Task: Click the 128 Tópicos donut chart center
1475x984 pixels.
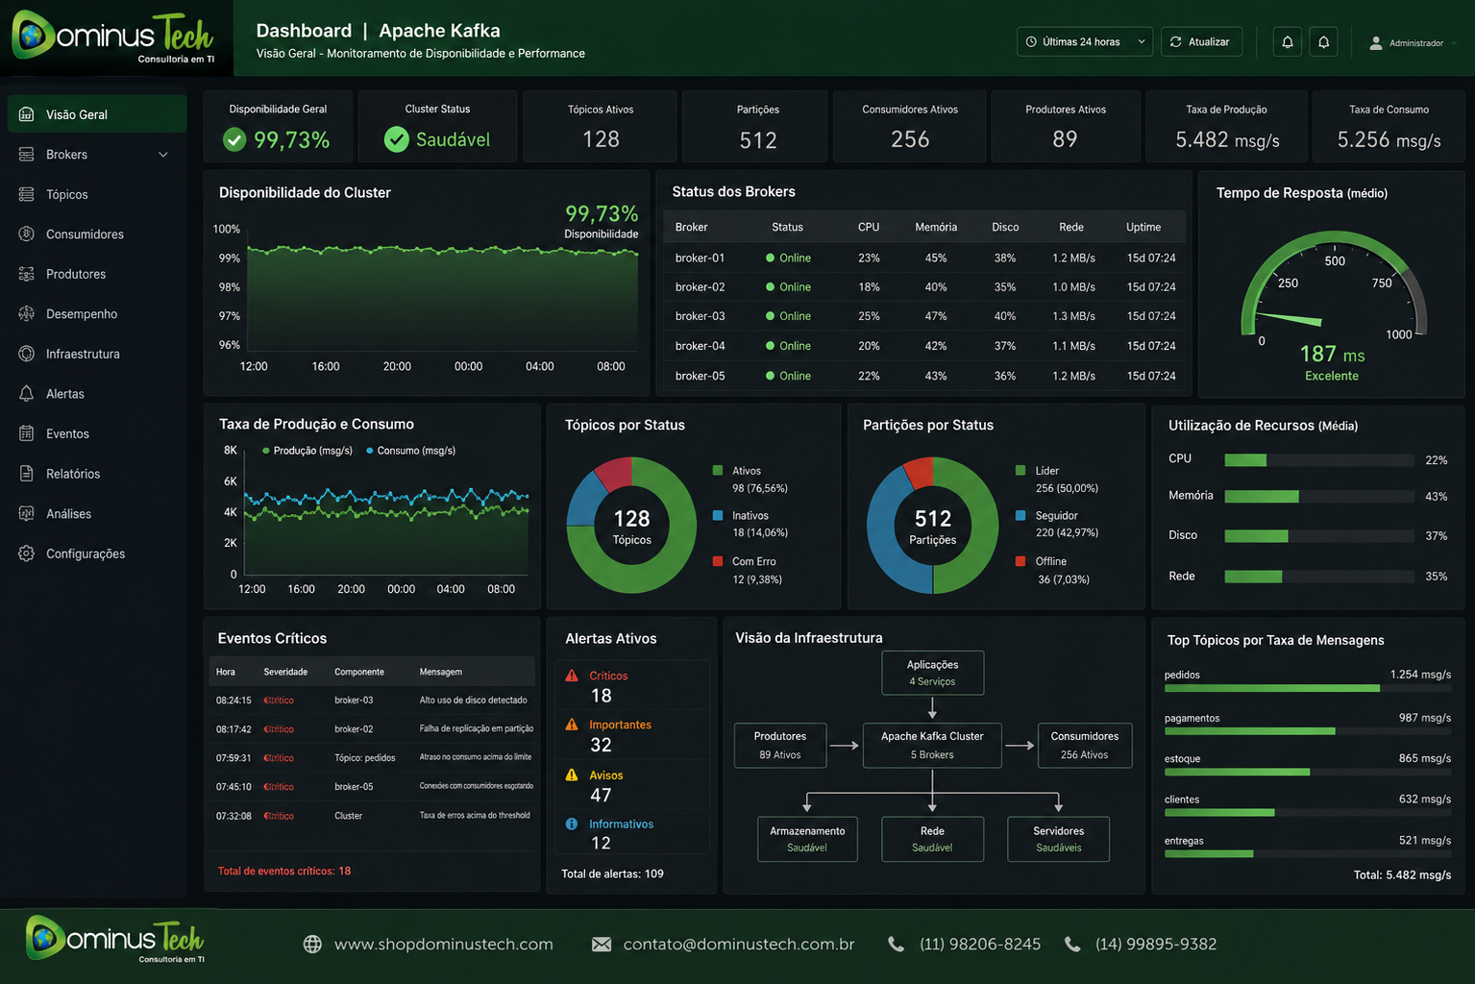Action: [x=632, y=526]
